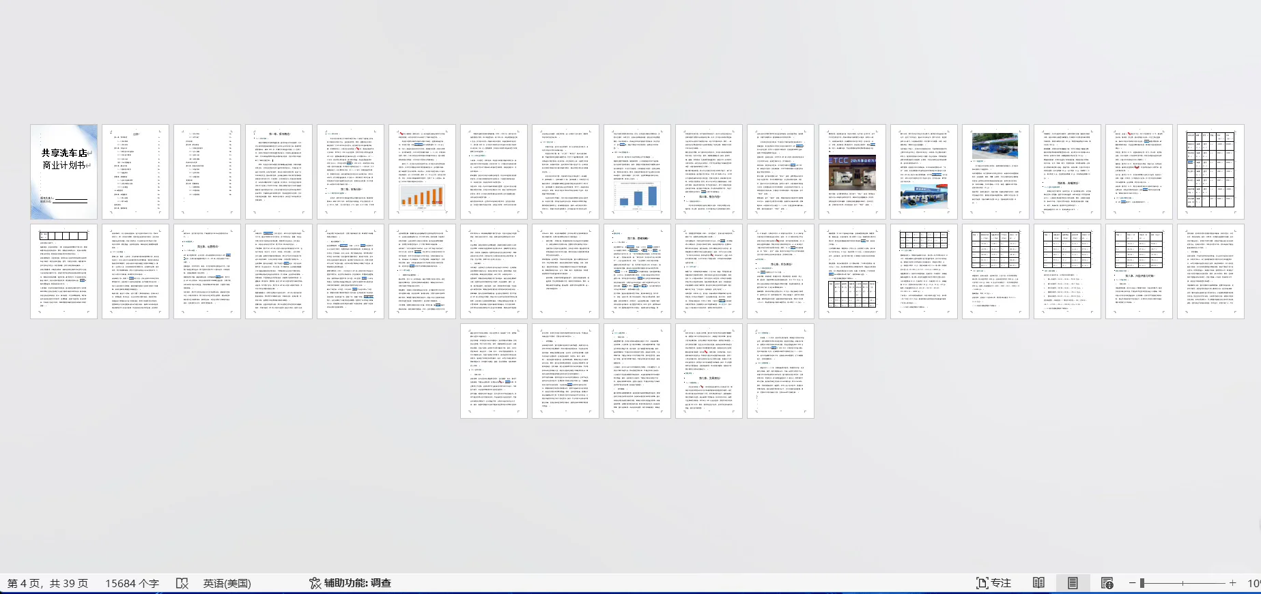
Task: Select the page with the ETCC storefront photo
Action: pos(853,172)
